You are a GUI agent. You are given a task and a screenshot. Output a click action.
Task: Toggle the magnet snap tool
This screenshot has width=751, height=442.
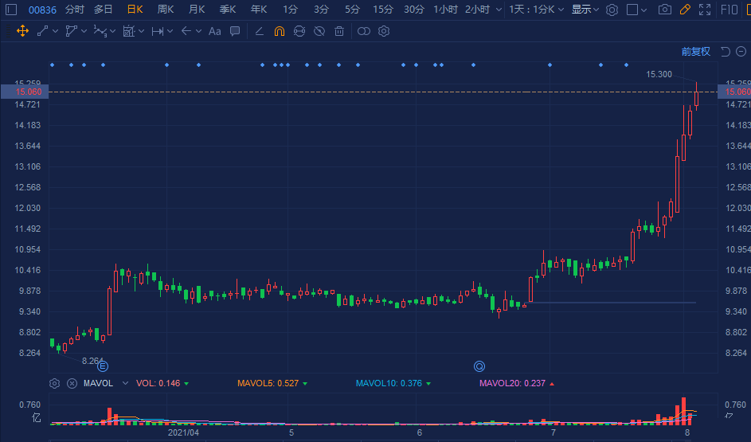pyautogui.click(x=280, y=32)
